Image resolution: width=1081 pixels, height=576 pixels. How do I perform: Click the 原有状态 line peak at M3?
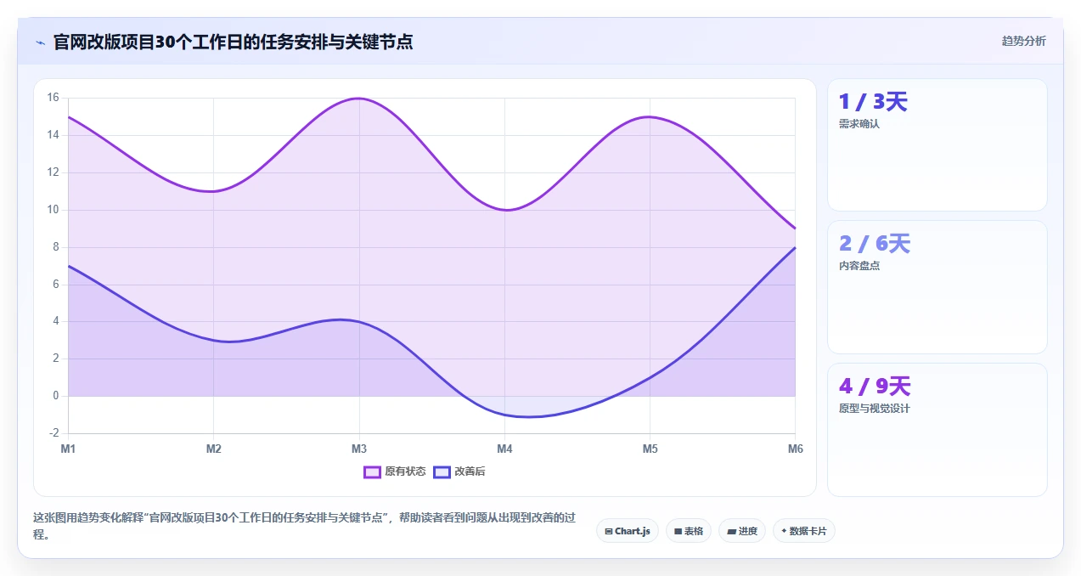tap(359, 99)
